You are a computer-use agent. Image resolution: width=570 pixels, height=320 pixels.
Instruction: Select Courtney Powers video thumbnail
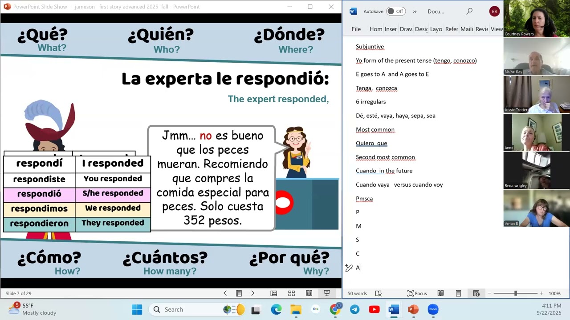point(537,19)
